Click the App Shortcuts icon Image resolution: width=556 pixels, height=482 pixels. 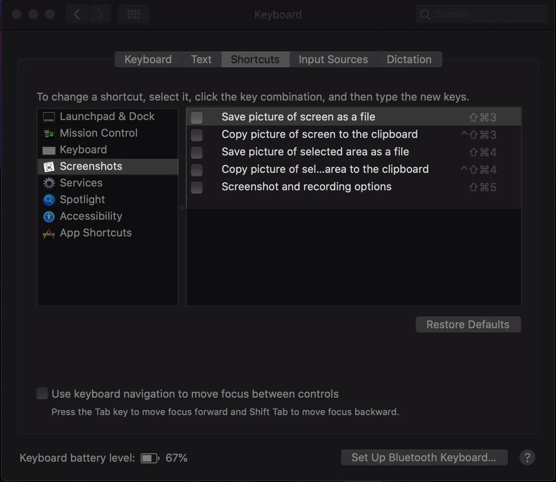pyautogui.click(x=49, y=234)
